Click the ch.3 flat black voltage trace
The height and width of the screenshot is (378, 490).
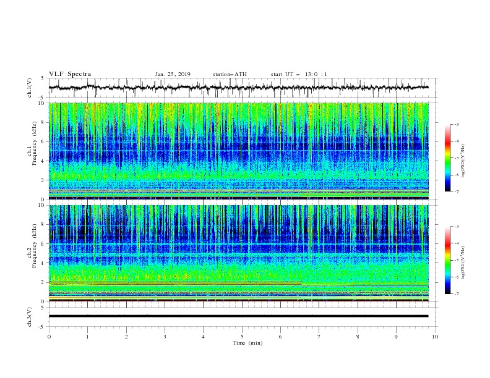point(239,316)
